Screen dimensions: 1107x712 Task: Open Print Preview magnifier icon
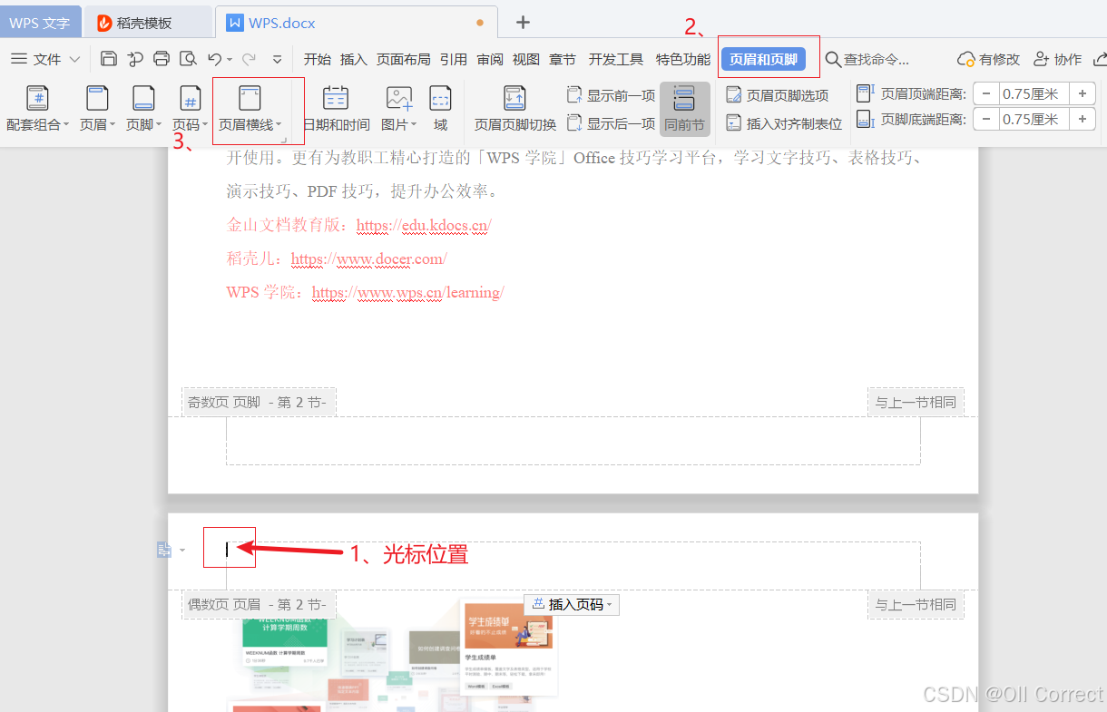(x=188, y=59)
